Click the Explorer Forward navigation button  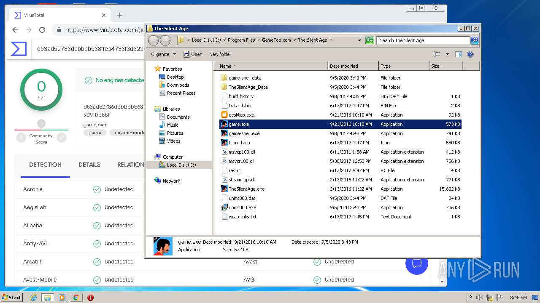click(x=165, y=40)
